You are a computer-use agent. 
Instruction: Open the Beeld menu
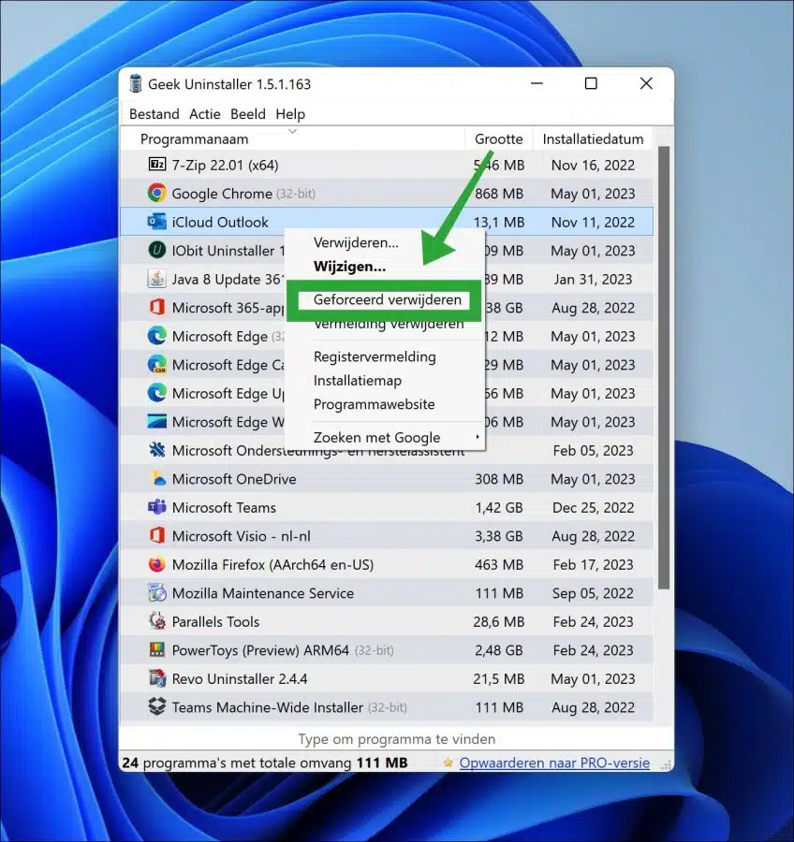248,114
